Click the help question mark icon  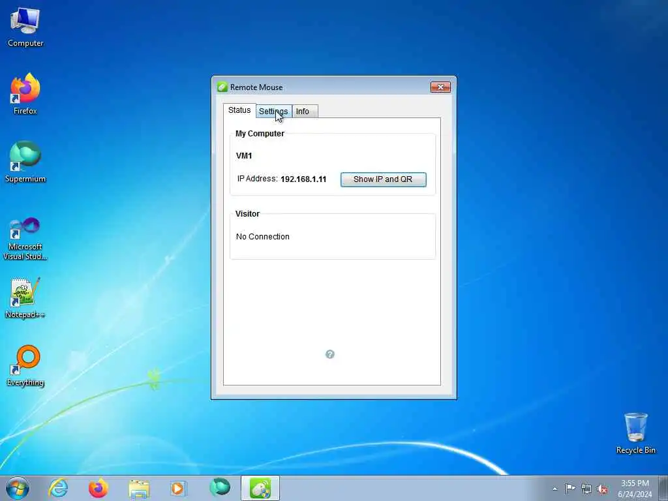[x=329, y=354]
